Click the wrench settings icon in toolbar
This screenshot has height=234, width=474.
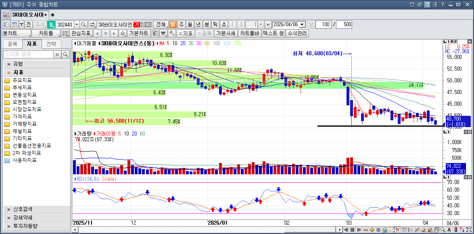(x=172, y=33)
